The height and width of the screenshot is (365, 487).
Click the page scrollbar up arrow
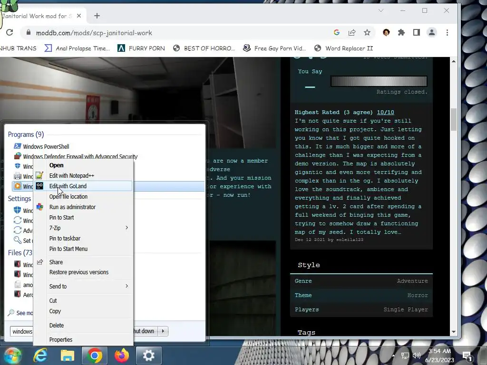point(453,61)
